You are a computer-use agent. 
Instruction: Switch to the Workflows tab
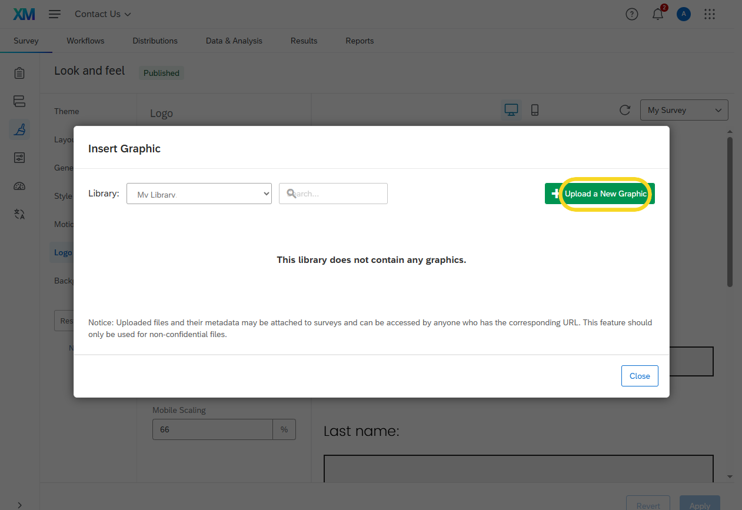point(85,41)
